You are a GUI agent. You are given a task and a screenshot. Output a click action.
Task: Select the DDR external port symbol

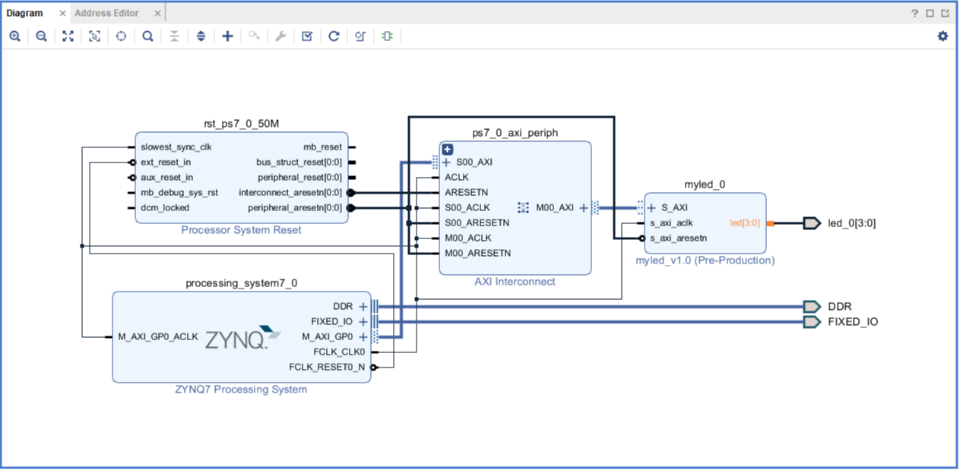coord(812,307)
